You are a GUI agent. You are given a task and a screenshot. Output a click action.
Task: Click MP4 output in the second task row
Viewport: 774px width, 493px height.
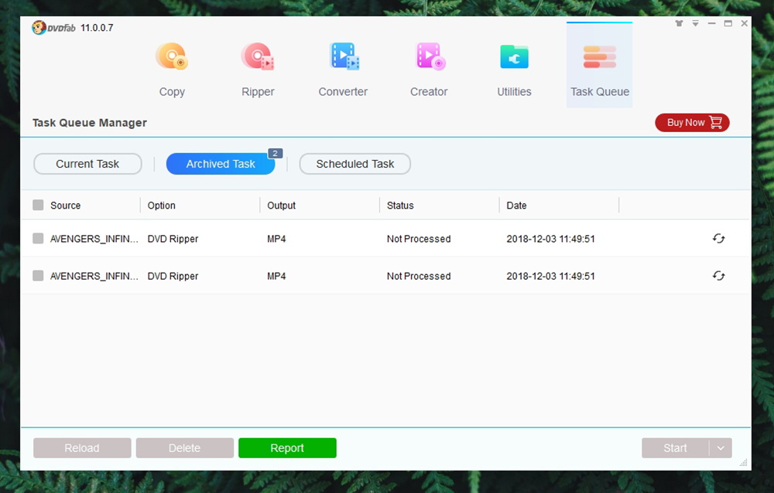coord(276,276)
